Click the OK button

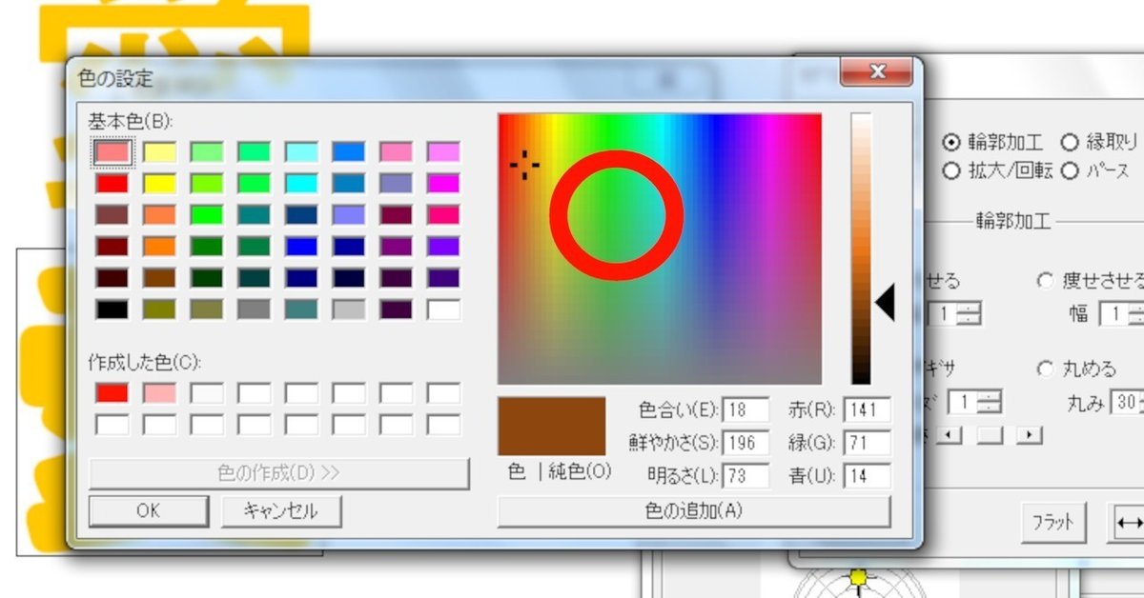coord(149,510)
